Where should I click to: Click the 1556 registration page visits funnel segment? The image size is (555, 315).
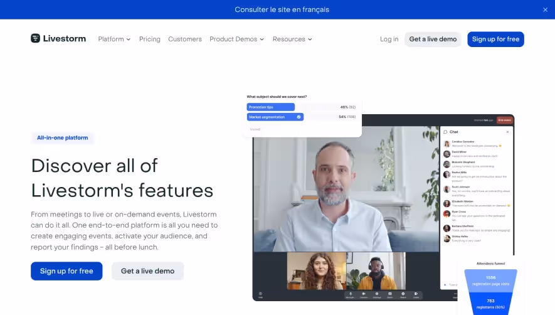pos(490,280)
